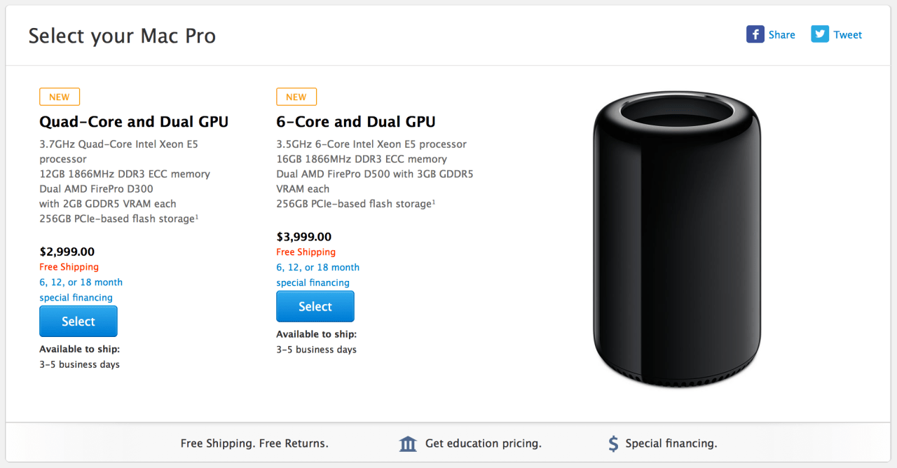Click the $2,999.00 price
Image resolution: width=897 pixels, height=468 pixels.
tap(67, 252)
